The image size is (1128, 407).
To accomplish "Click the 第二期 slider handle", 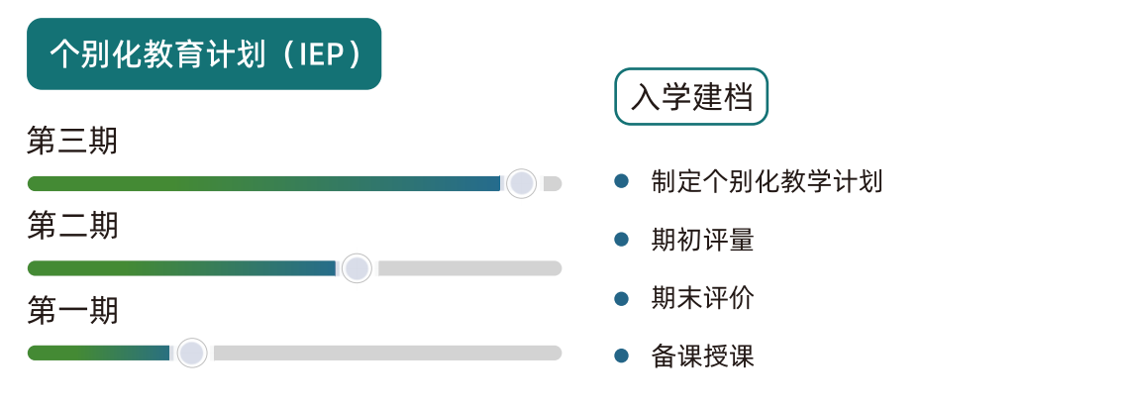I will pyautogui.click(x=357, y=268).
